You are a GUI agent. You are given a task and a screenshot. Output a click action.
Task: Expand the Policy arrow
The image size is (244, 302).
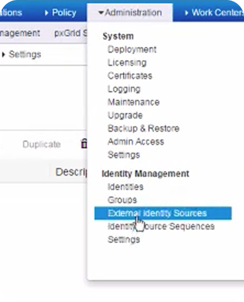click(x=46, y=13)
